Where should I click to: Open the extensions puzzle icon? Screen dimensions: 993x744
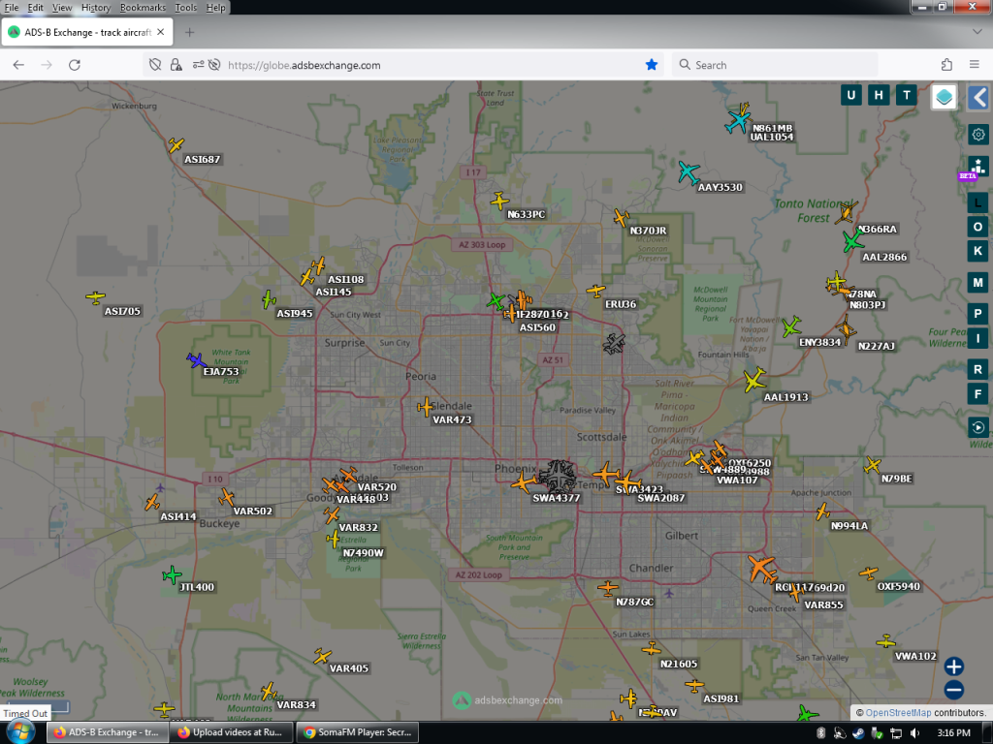pos(946,65)
